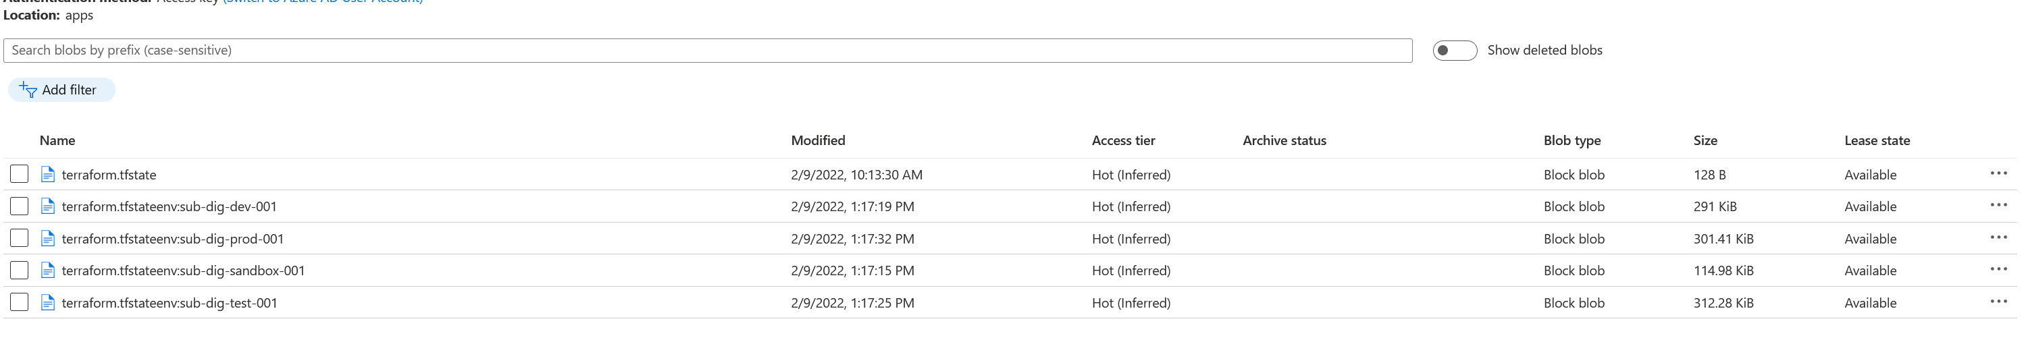Expand more actions for sub-dig-test-001 blob

1998,302
